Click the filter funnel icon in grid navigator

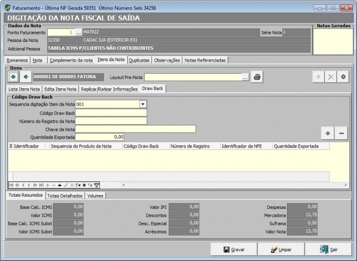[x=97, y=185]
